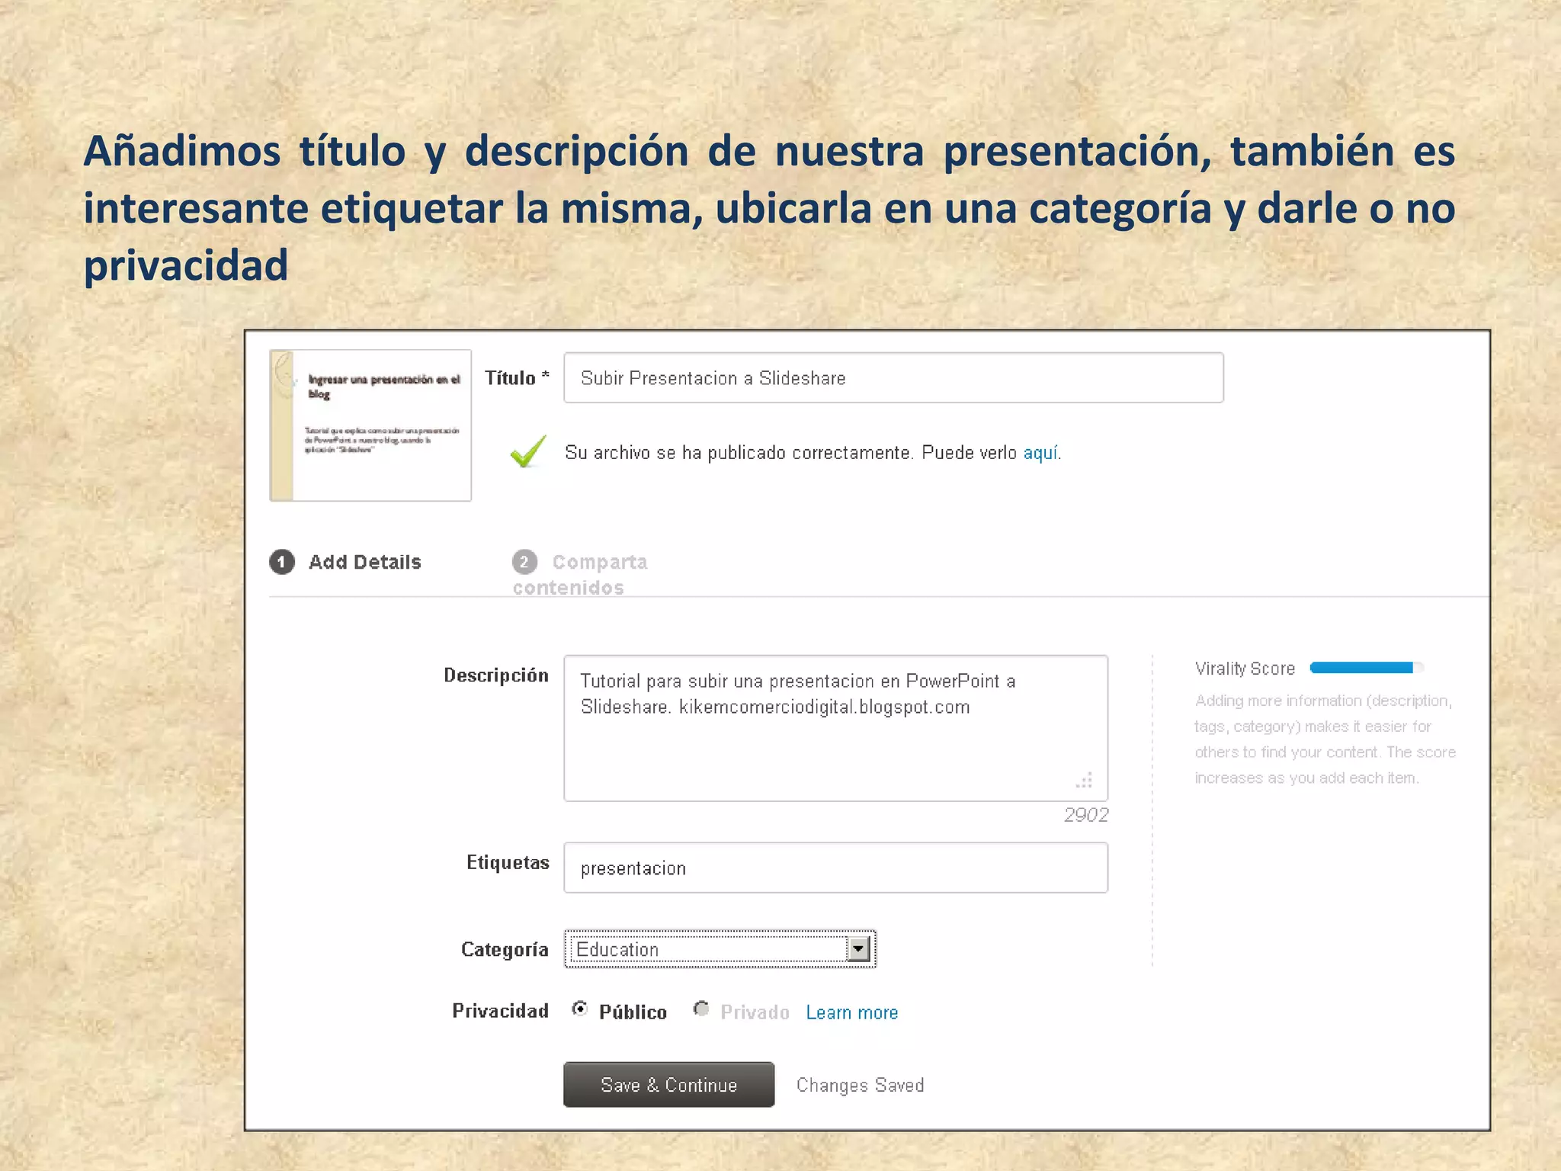This screenshot has height=1171, width=1561.
Task: Click the Categoría dropdown arrow button
Action: [x=859, y=949]
